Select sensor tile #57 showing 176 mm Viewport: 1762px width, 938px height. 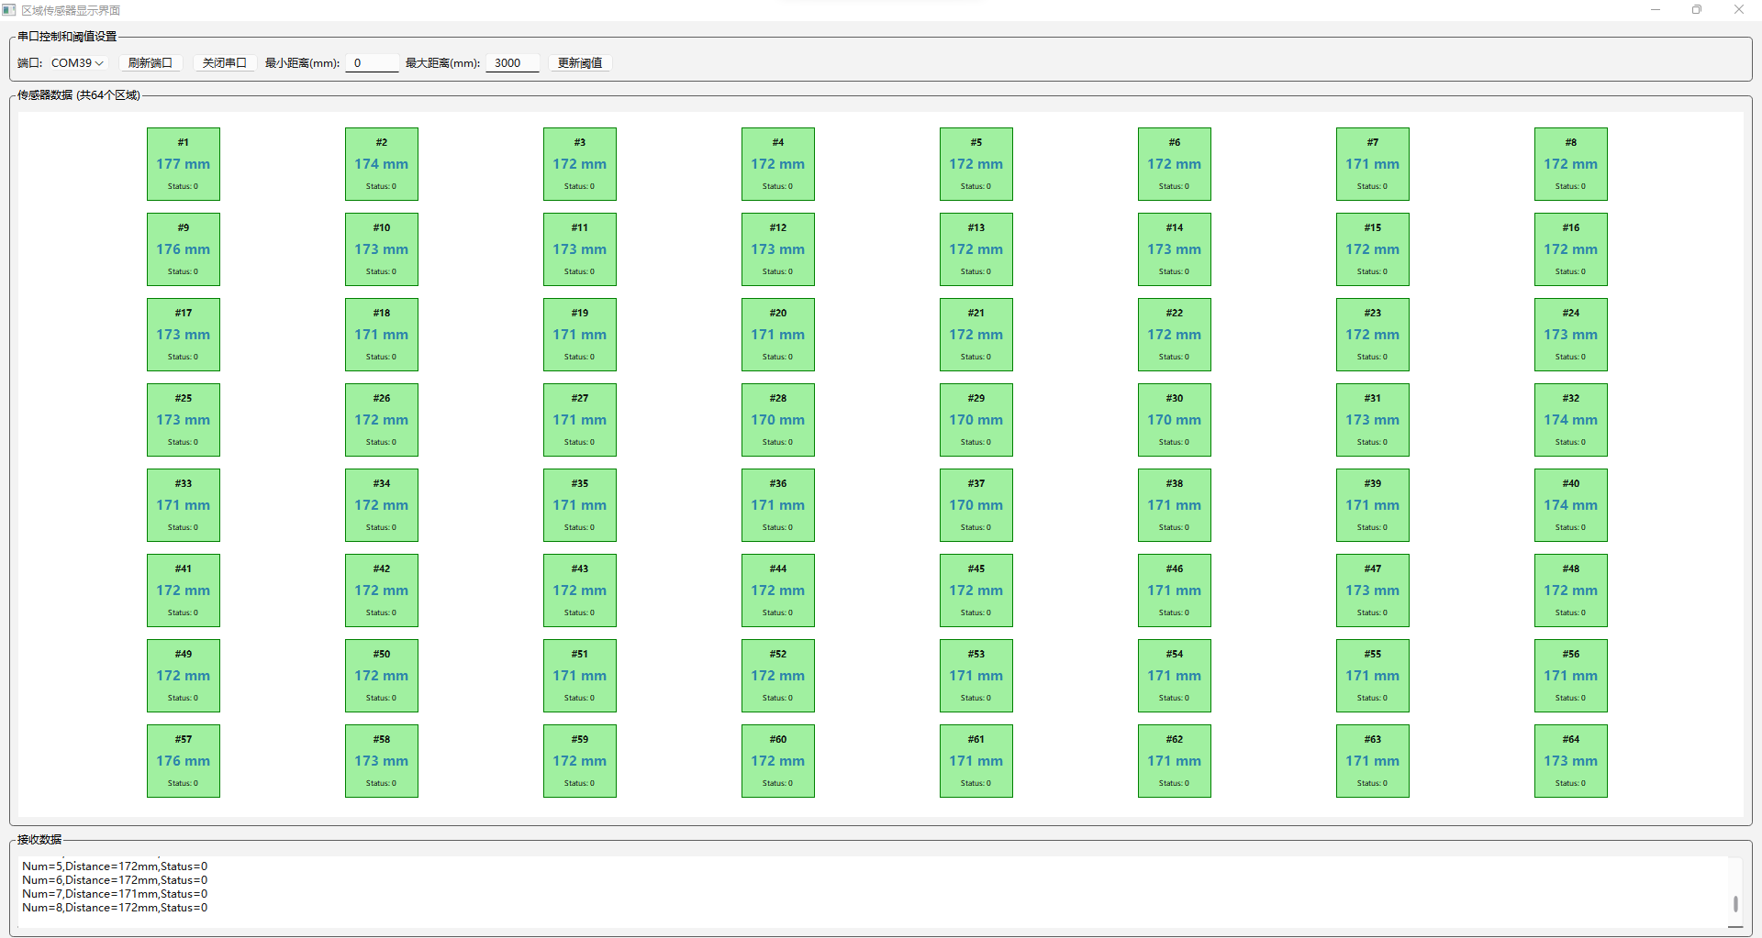(x=184, y=761)
